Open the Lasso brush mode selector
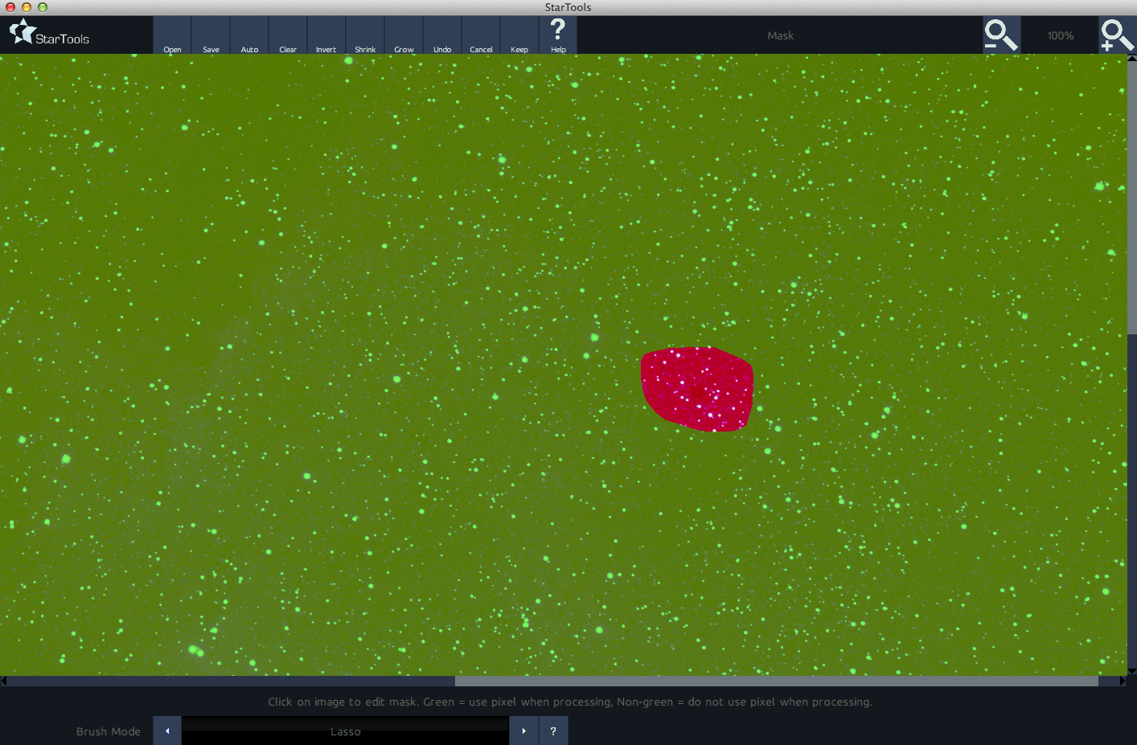The width and height of the screenshot is (1137, 745). click(x=346, y=731)
